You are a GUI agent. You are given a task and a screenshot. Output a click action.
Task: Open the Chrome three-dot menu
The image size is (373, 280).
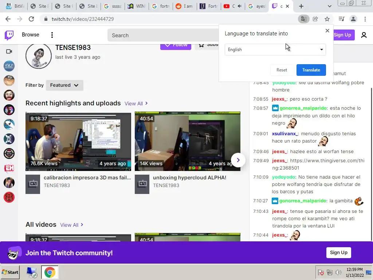(x=365, y=19)
